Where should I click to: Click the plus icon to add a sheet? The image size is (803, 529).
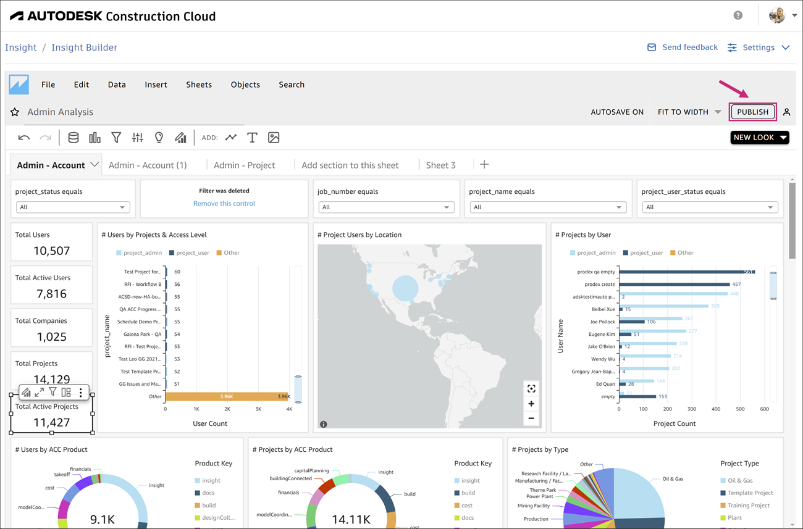[484, 165]
